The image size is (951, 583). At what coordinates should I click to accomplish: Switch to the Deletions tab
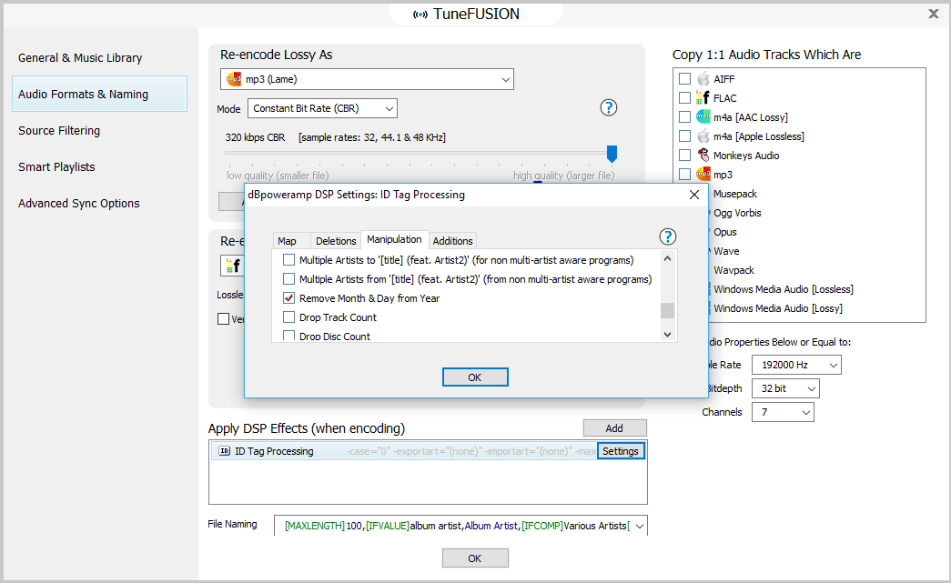(336, 241)
